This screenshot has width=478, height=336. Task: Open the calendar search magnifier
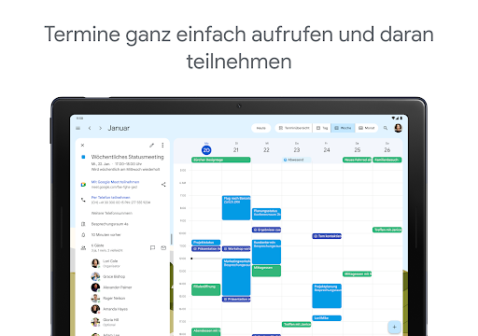click(386, 128)
